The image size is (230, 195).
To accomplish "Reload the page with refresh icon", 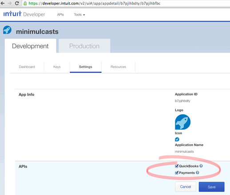I will [x=17, y=3].
